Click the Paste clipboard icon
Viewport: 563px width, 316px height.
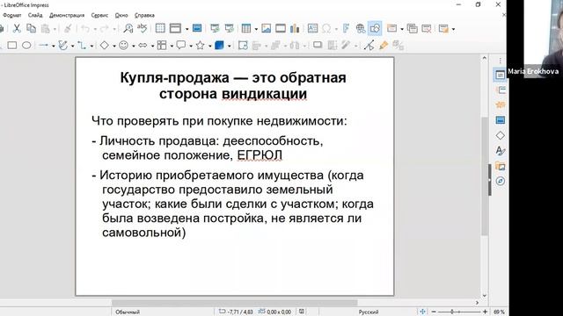point(46,28)
